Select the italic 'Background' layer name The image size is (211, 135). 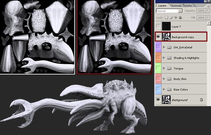(180, 100)
